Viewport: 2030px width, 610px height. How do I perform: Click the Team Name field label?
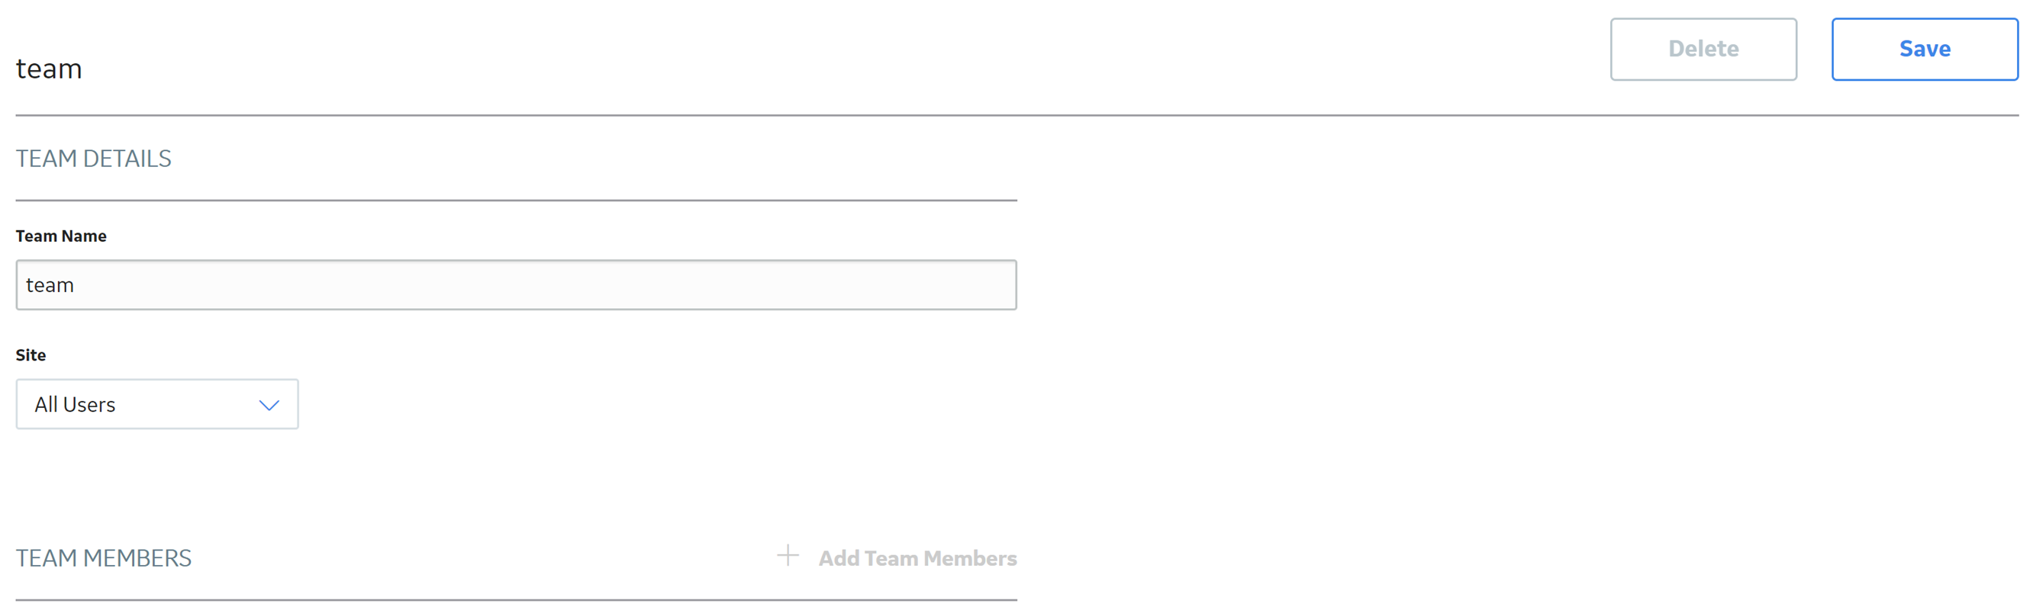click(x=61, y=236)
